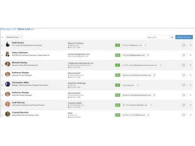Open Volker Hohmann's contact name link
Image resolution: width=195 pixels, height=146 pixels.
click(x=20, y=53)
